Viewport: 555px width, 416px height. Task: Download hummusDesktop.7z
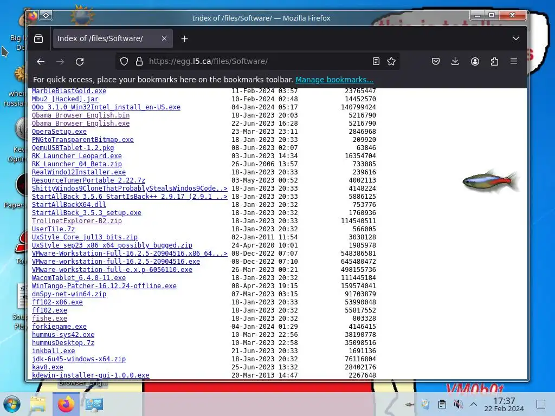tap(63, 343)
